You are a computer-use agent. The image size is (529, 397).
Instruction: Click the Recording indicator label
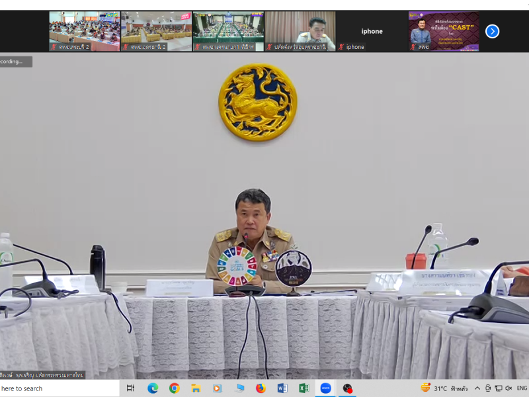tap(15, 62)
